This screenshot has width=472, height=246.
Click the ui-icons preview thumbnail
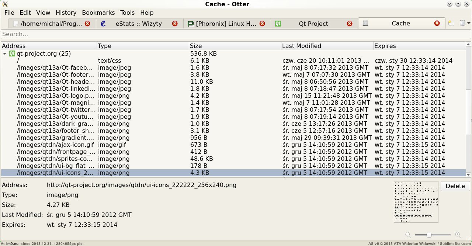(416, 202)
